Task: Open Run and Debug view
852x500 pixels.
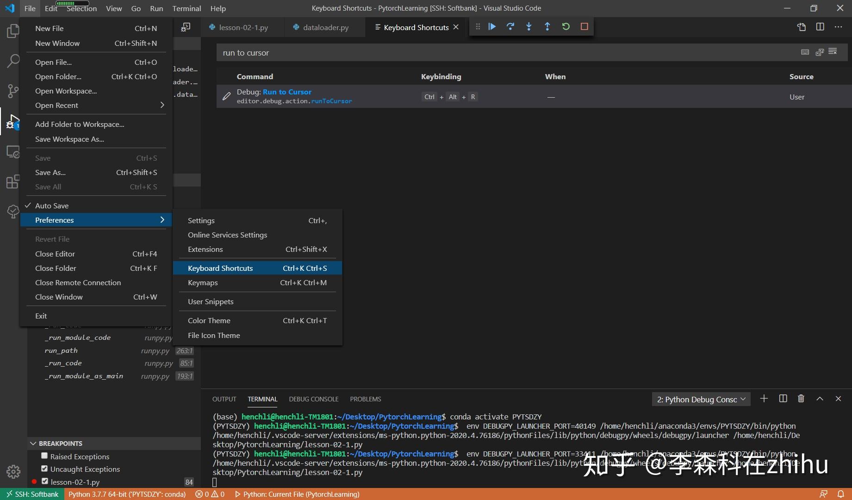Action: point(13,122)
